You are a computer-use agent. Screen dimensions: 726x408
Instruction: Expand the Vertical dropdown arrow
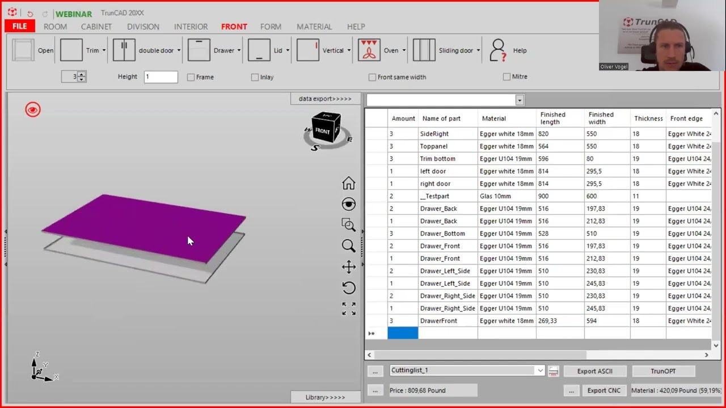coord(348,50)
